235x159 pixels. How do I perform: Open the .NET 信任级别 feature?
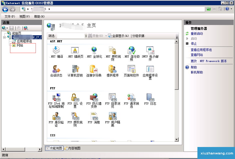pos(131,53)
